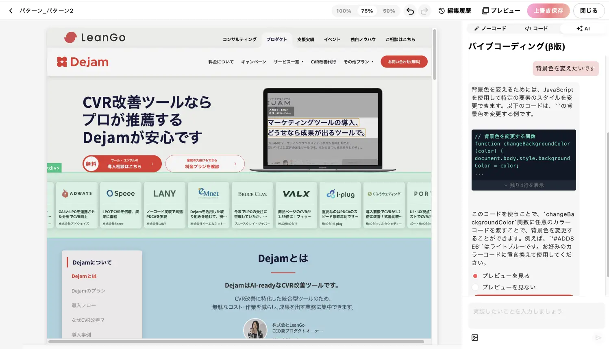Focus the 実装したいことを入力しましょう prompt field
The height and width of the screenshot is (349, 609).
536,315
